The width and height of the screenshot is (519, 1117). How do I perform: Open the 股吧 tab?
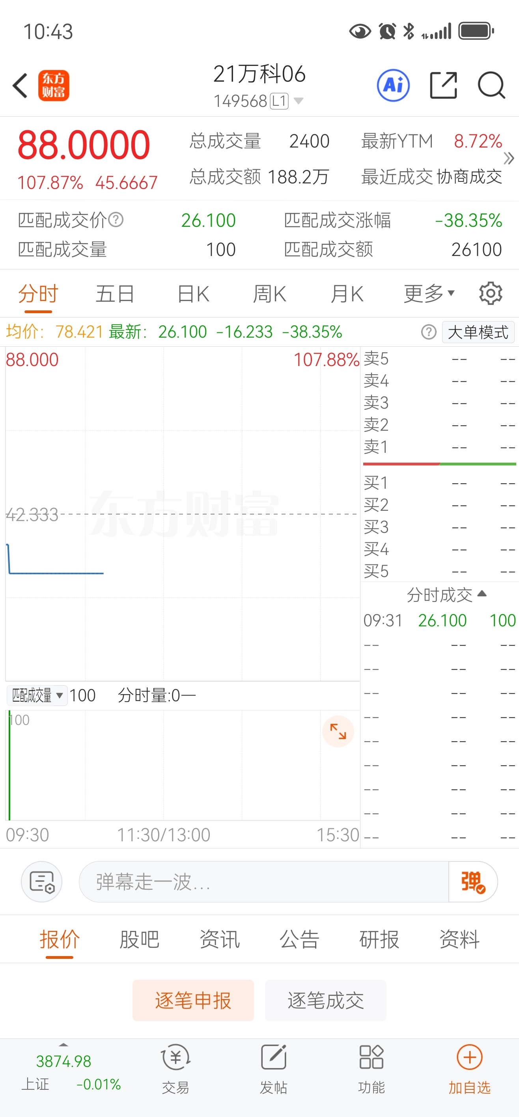coord(139,940)
